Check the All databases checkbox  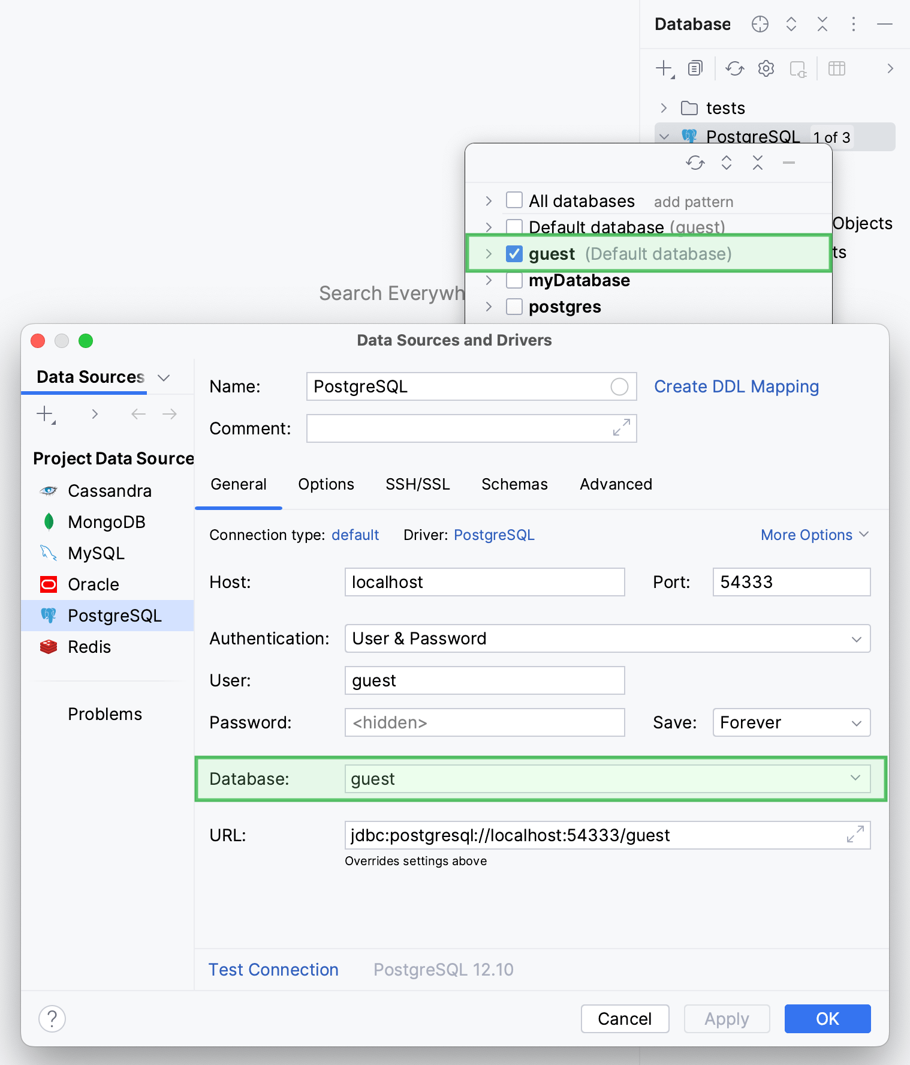[514, 200]
